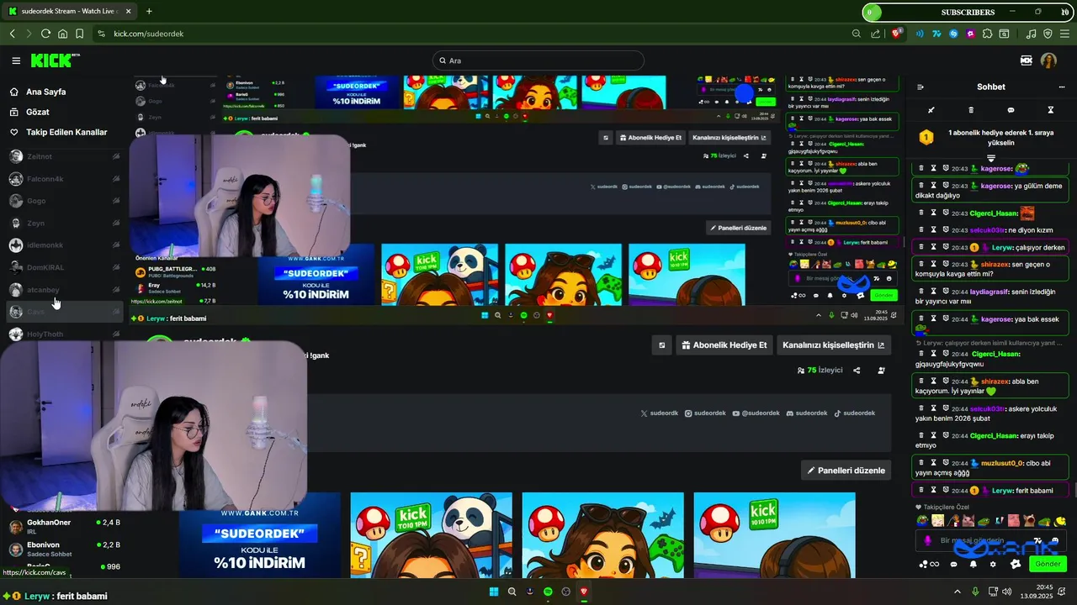
Task: Open the profile avatar menu
Action: tap(1048, 60)
